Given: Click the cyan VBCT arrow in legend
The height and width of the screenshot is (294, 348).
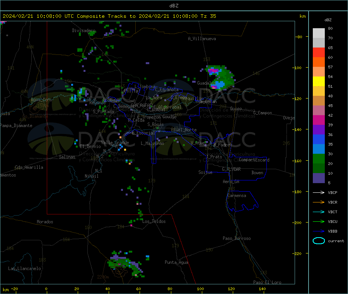Looking at the screenshot, I should (x=319, y=212).
